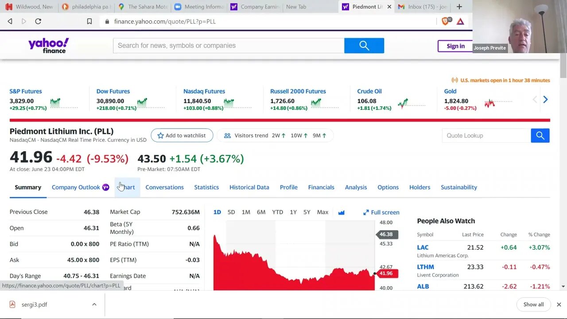This screenshot has width=567, height=319.
Task: Click the LTHM ticker symbol link
Action: tap(425, 267)
